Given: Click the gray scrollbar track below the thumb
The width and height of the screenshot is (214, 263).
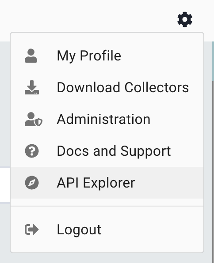Looking at the screenshot, I should [213, 172].
